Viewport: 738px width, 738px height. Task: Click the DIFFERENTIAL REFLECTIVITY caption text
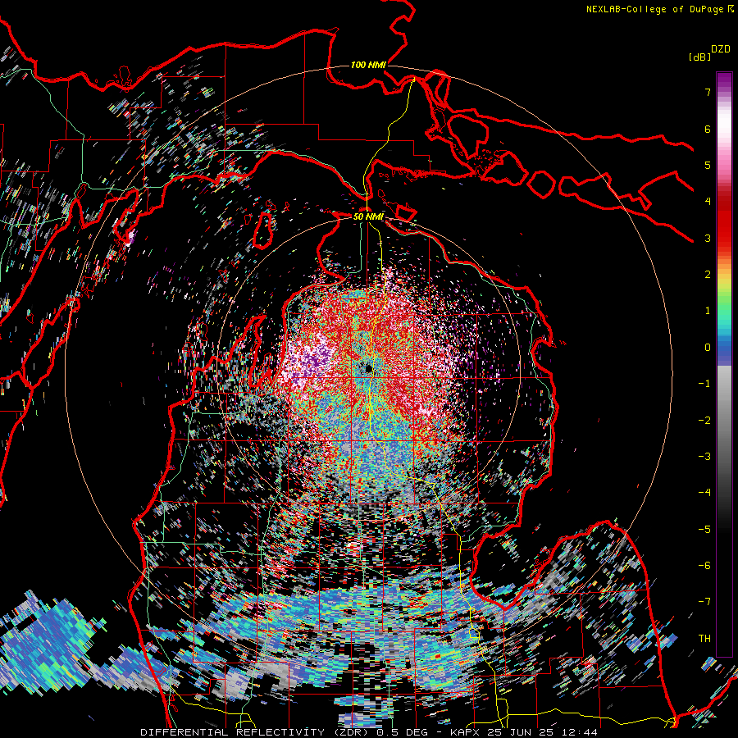(233, 732)
